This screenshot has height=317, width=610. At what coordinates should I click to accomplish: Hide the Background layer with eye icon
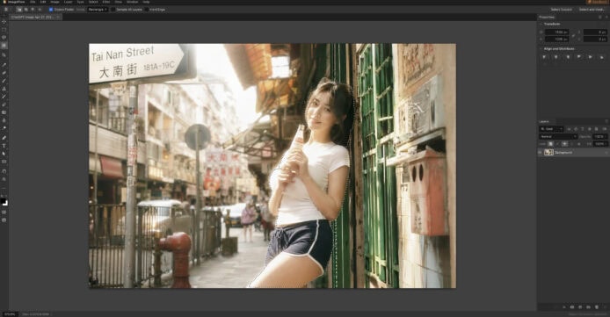(540, 152)
